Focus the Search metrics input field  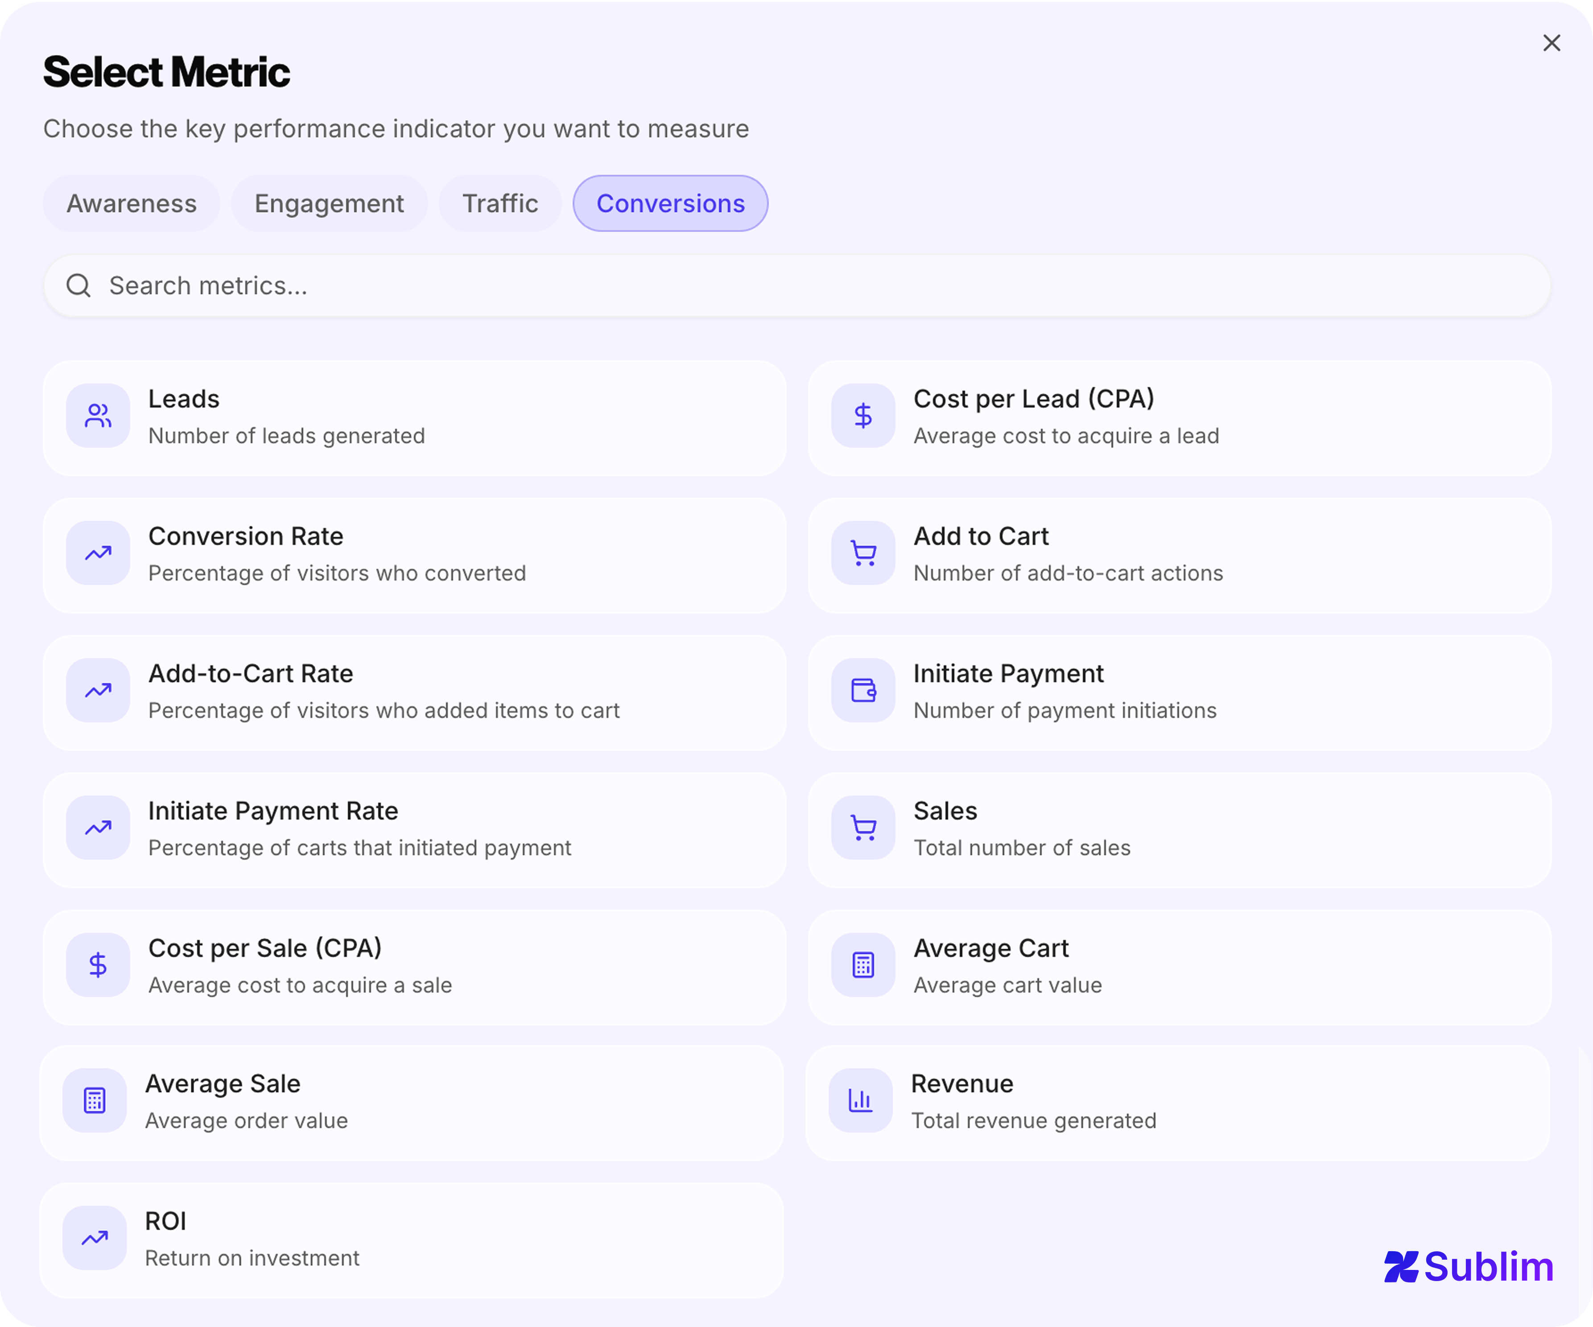click(797, 286)
